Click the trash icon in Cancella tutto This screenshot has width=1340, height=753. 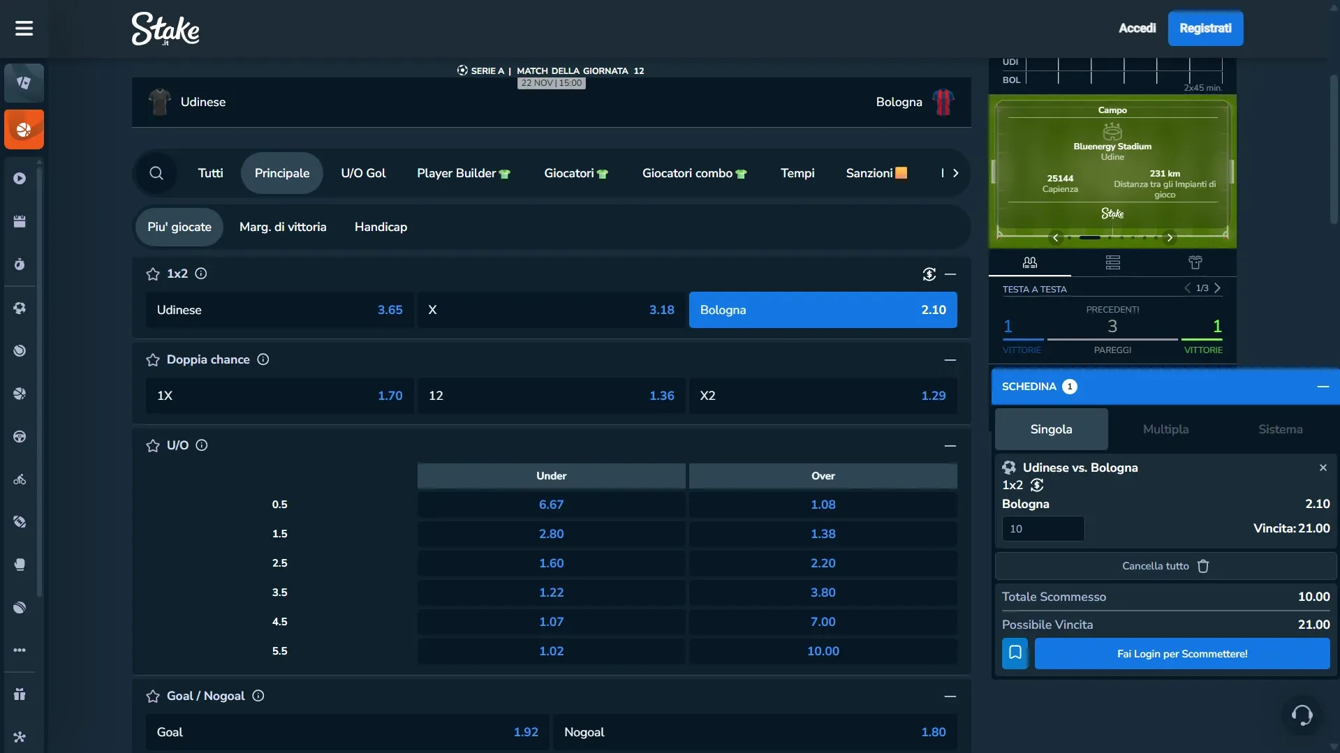[x=1203, y=566]
